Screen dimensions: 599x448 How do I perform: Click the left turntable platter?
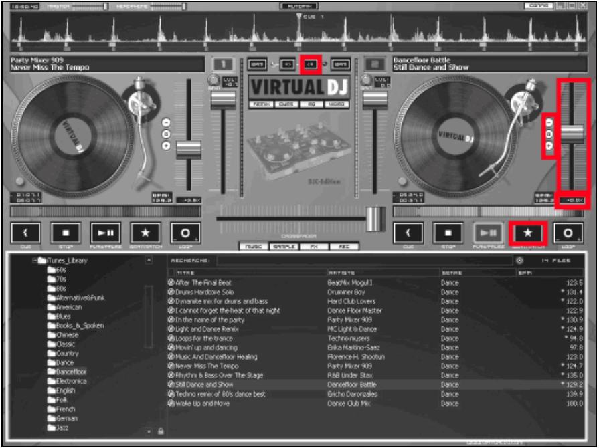(x=74, y=136)
